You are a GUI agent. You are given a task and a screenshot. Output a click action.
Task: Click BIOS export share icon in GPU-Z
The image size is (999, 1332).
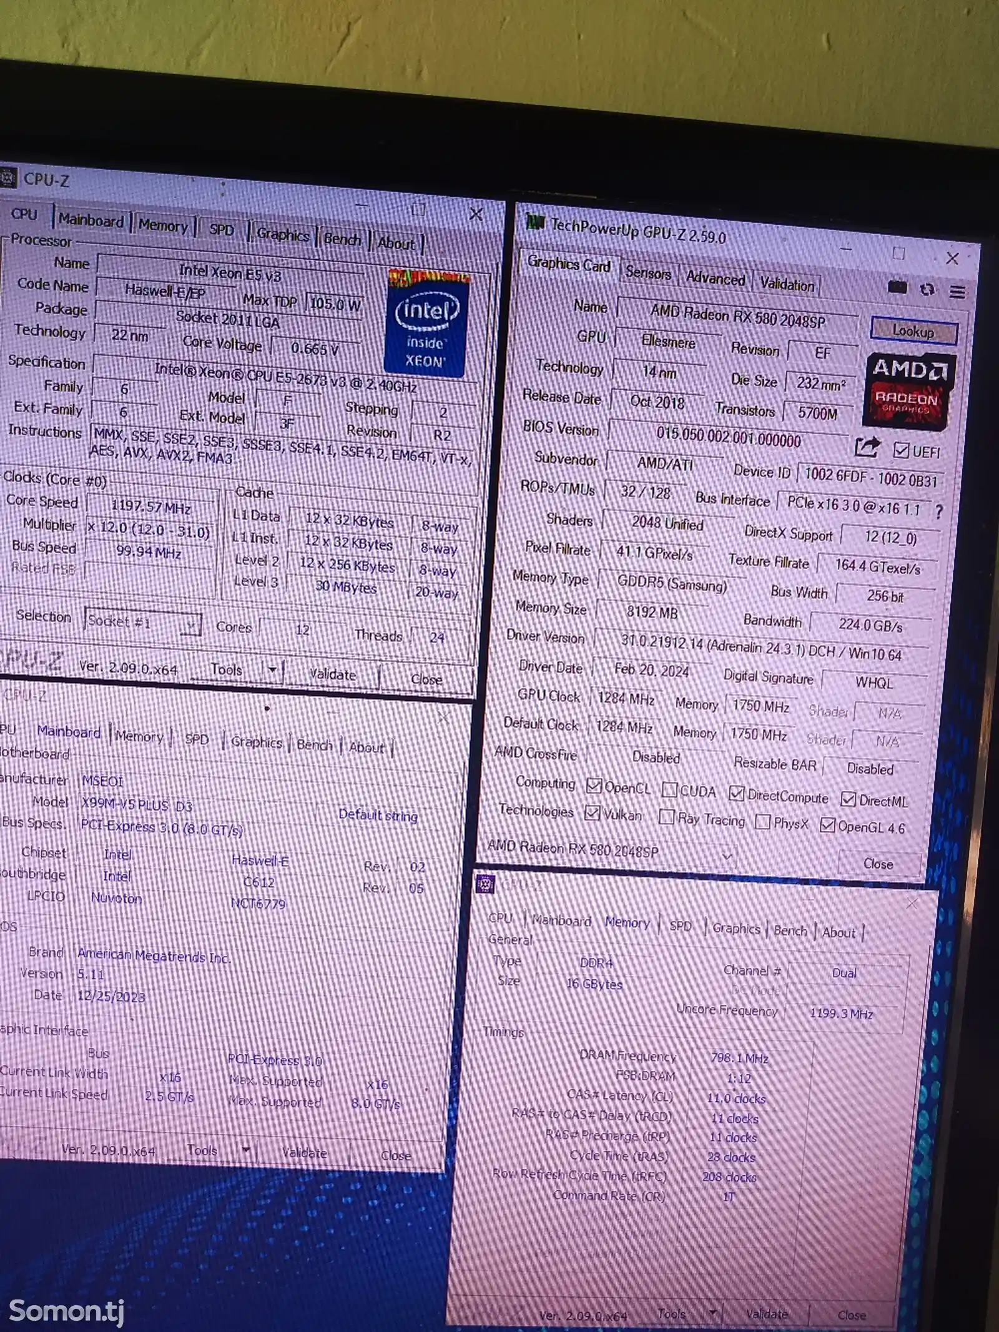click(x=867, y=446)
